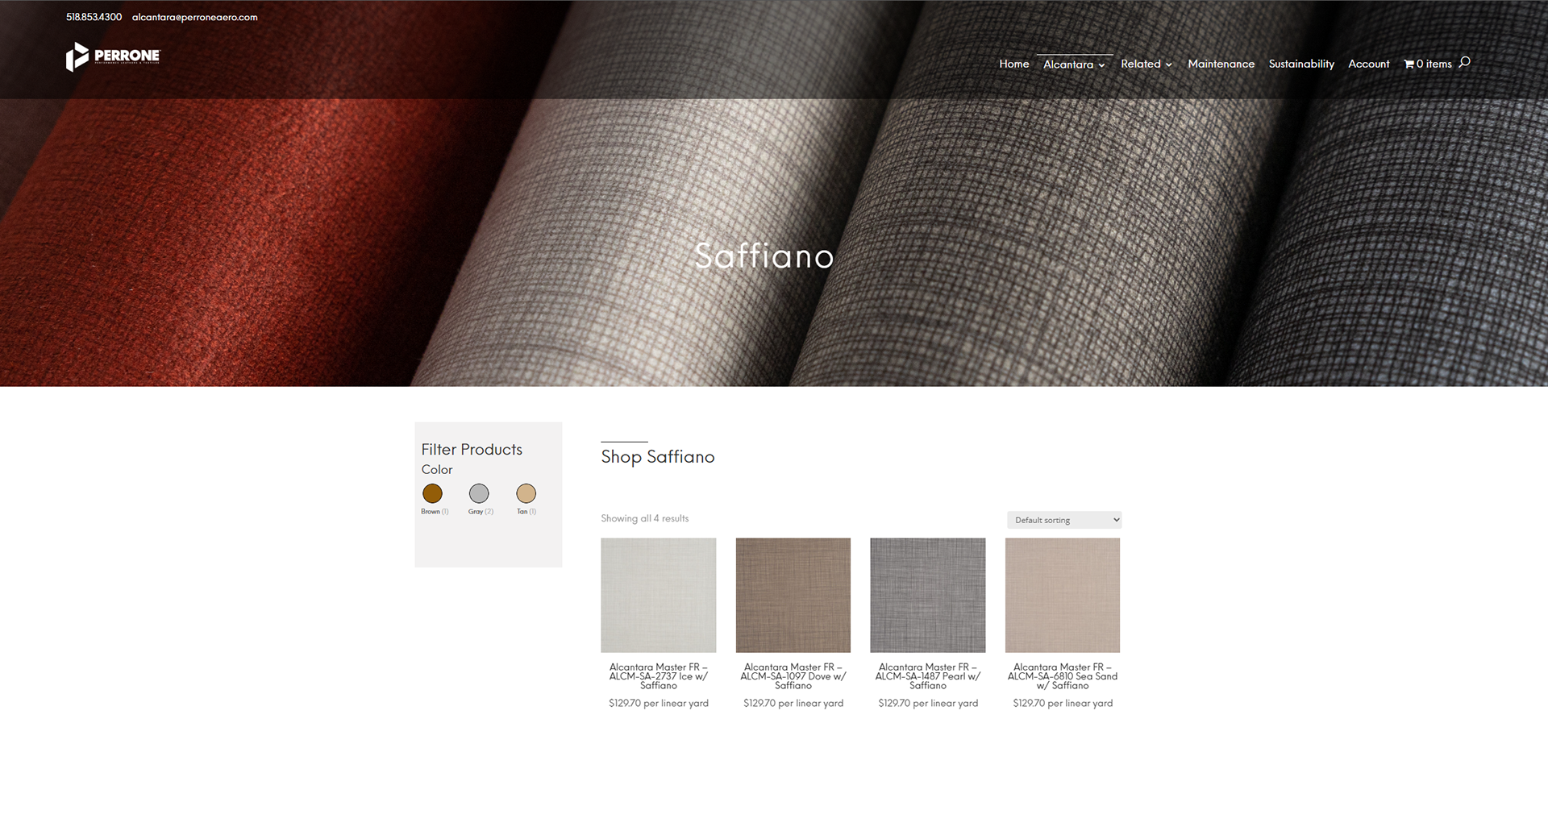Click the Saffiano banner title

point(764,256)
